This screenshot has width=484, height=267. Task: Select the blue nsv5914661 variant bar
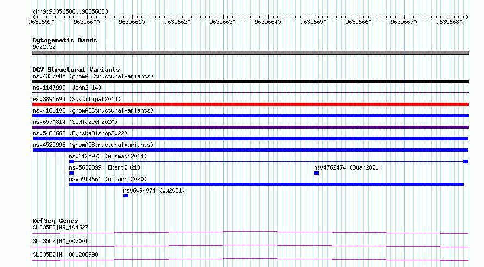(266, 184)
